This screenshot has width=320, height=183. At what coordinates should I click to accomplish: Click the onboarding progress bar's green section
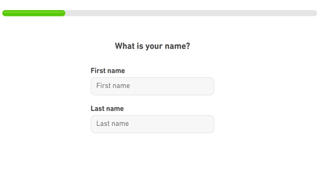coord(34,13)
